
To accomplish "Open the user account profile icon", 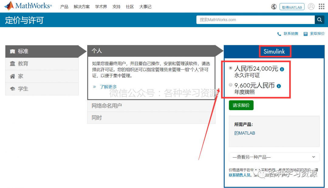I will [x=311, y=7].
